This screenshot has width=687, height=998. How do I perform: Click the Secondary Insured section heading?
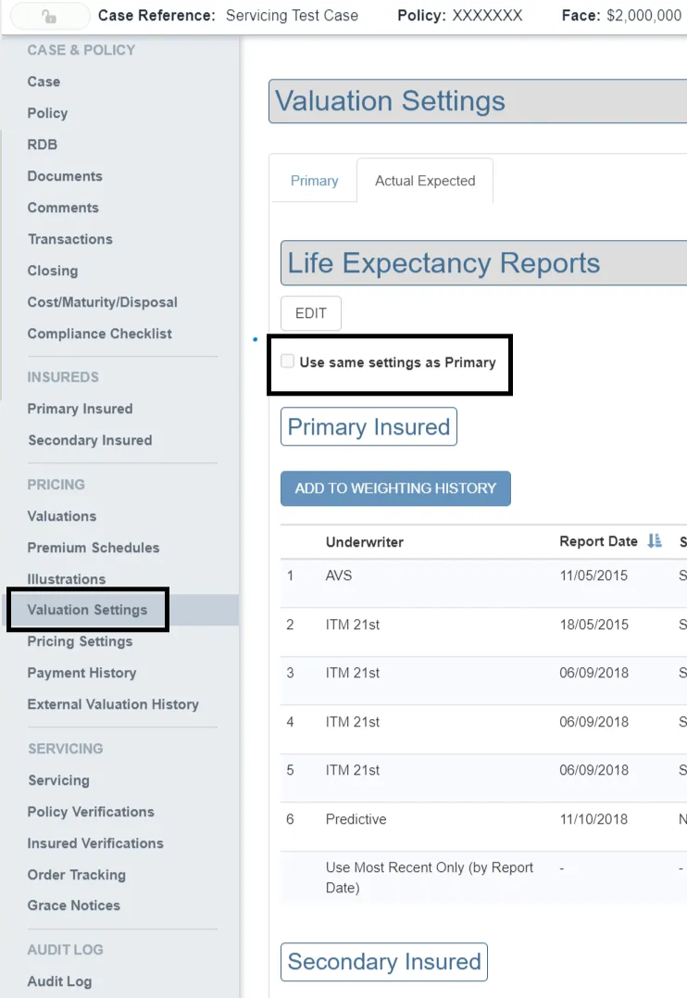click(x=384, y=962)
